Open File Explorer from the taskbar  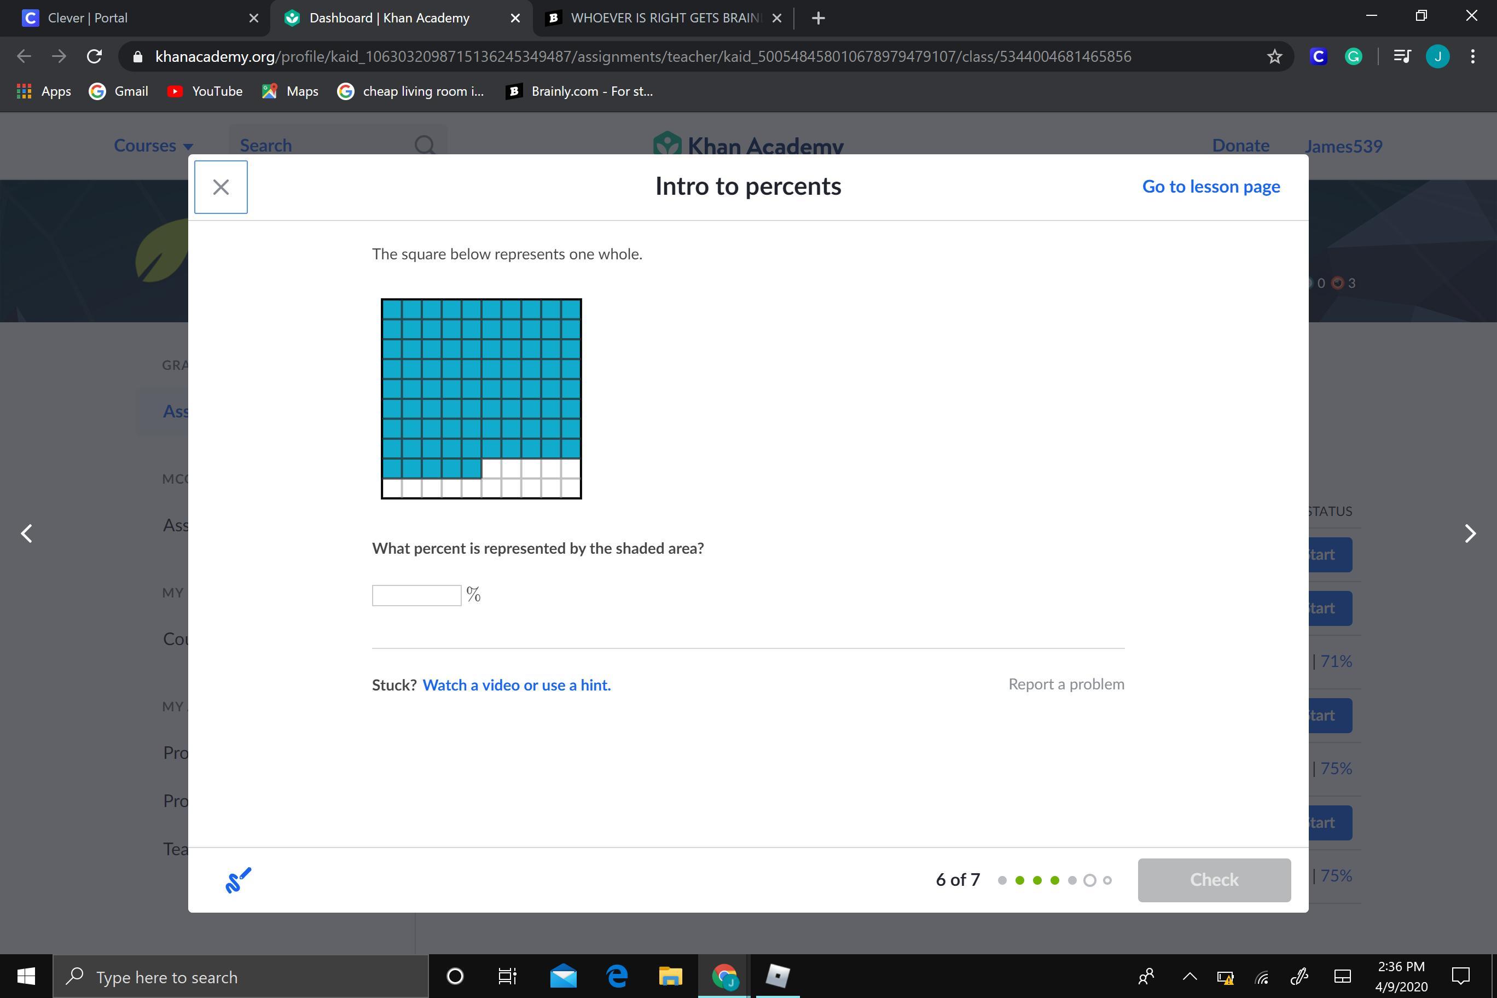[670, 976]
